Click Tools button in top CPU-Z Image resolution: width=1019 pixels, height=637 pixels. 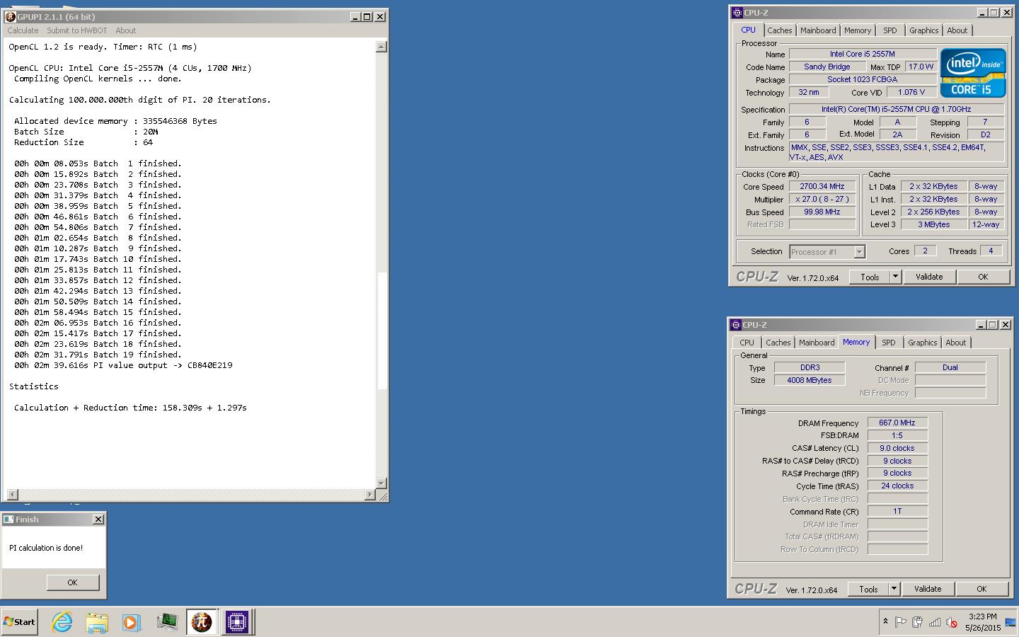click(x=870, y=277)
